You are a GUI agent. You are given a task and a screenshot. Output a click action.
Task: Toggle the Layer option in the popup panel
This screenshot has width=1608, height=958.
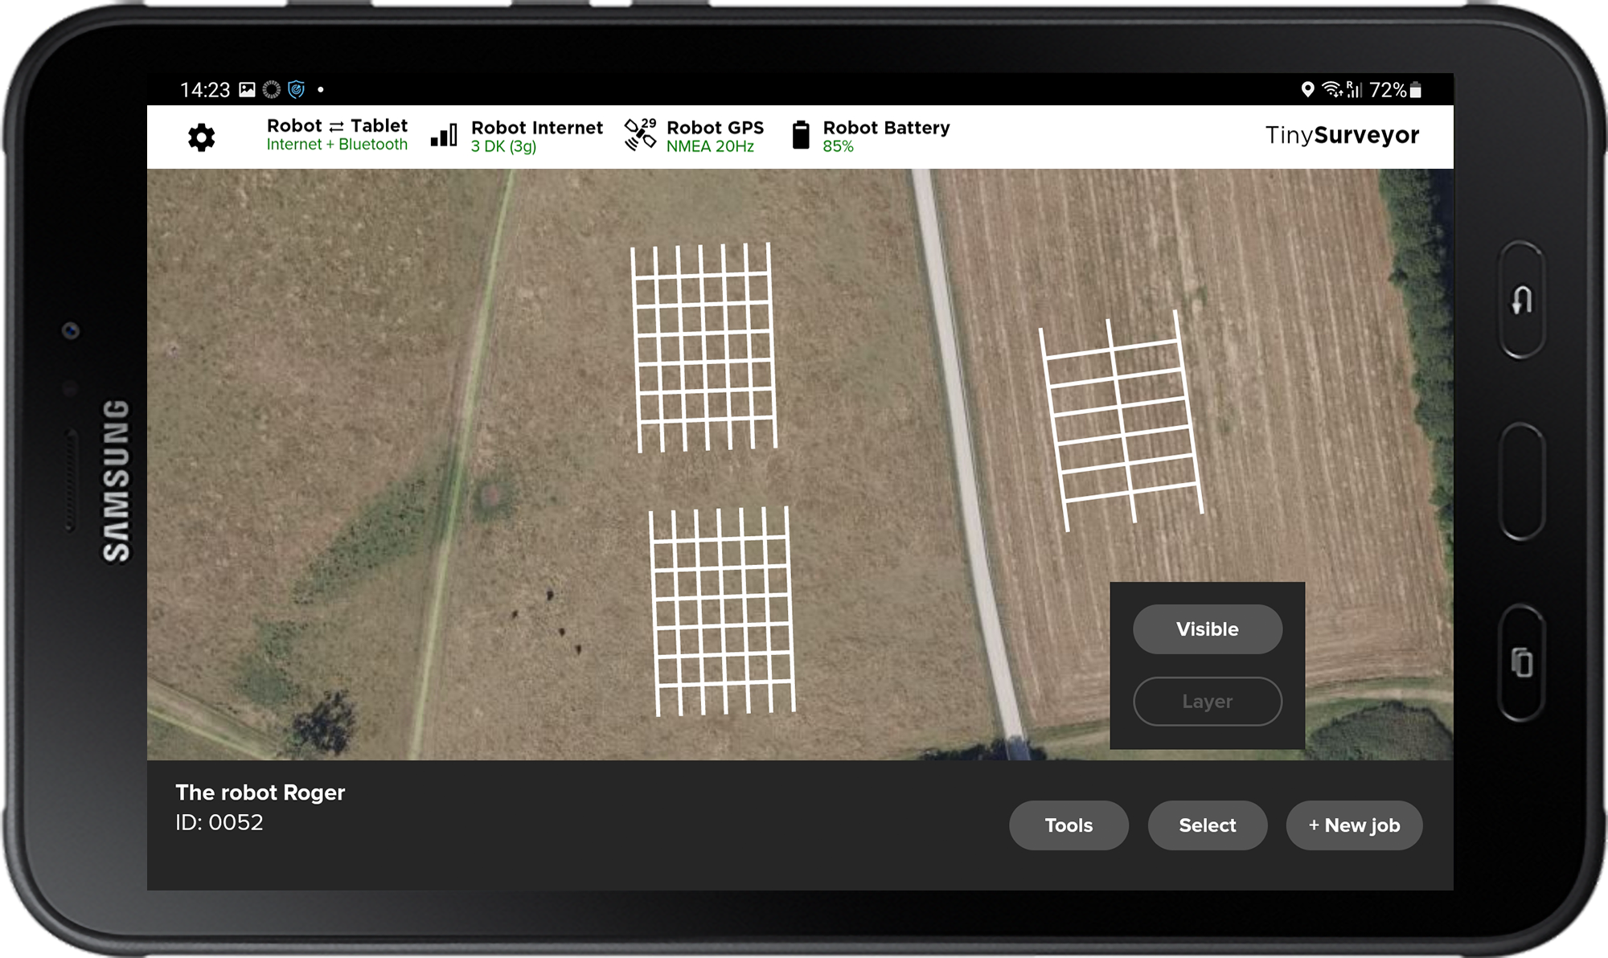[1207, 701]
